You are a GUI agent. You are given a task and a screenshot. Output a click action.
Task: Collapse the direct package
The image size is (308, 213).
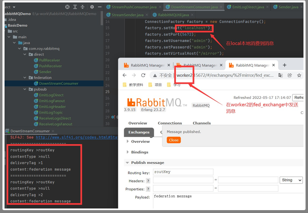pos(25,54)
